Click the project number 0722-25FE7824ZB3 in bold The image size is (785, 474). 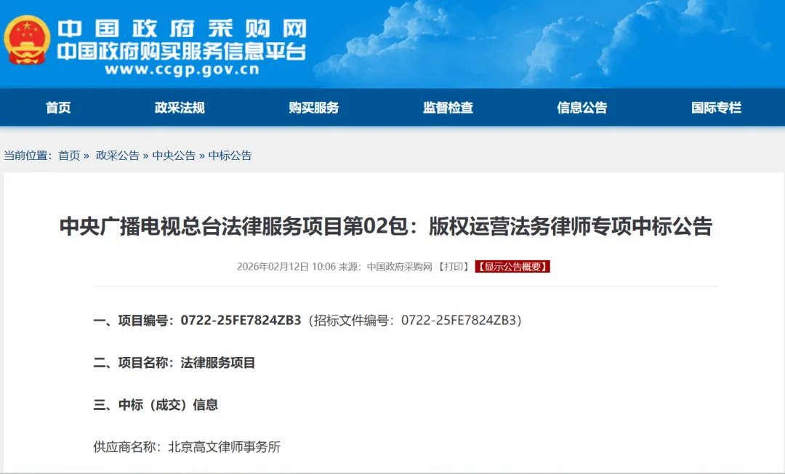(x=241, y=321)
